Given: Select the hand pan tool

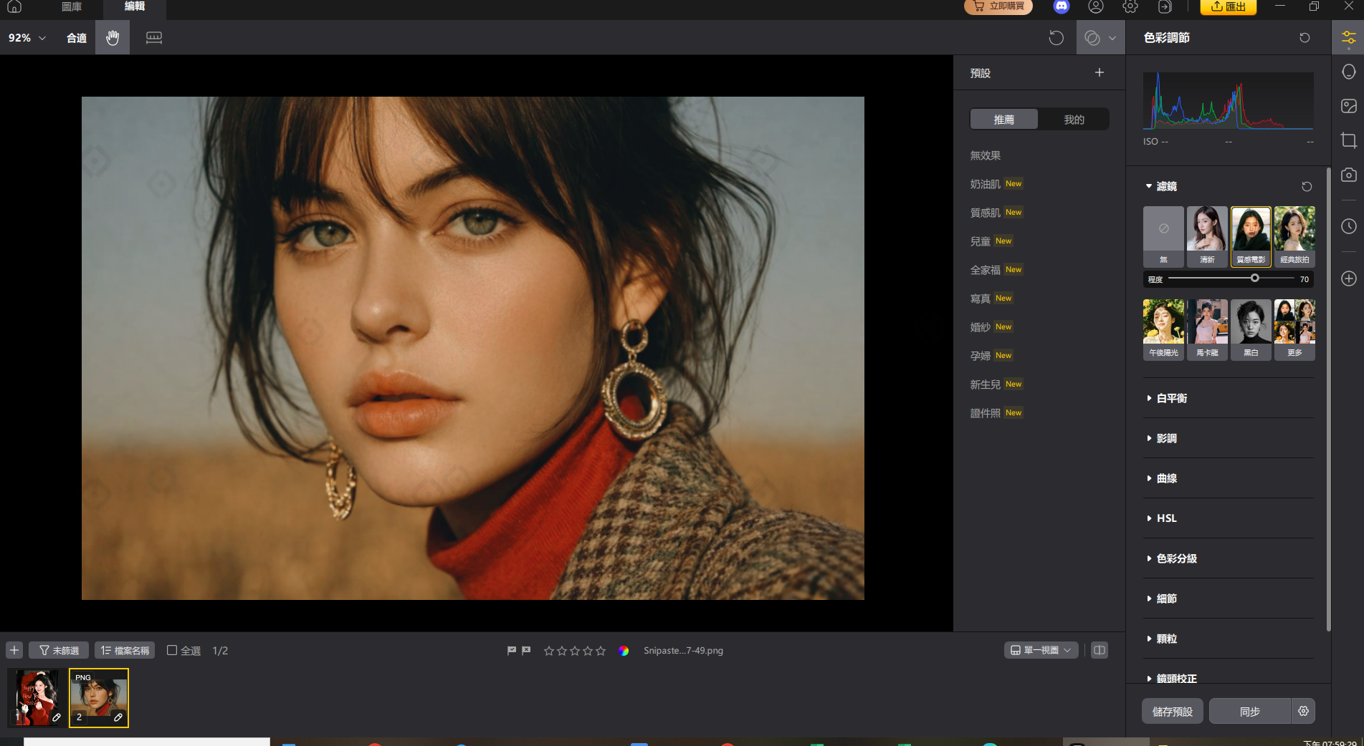Looking at the screenshot, I should (x=113, y=38).
